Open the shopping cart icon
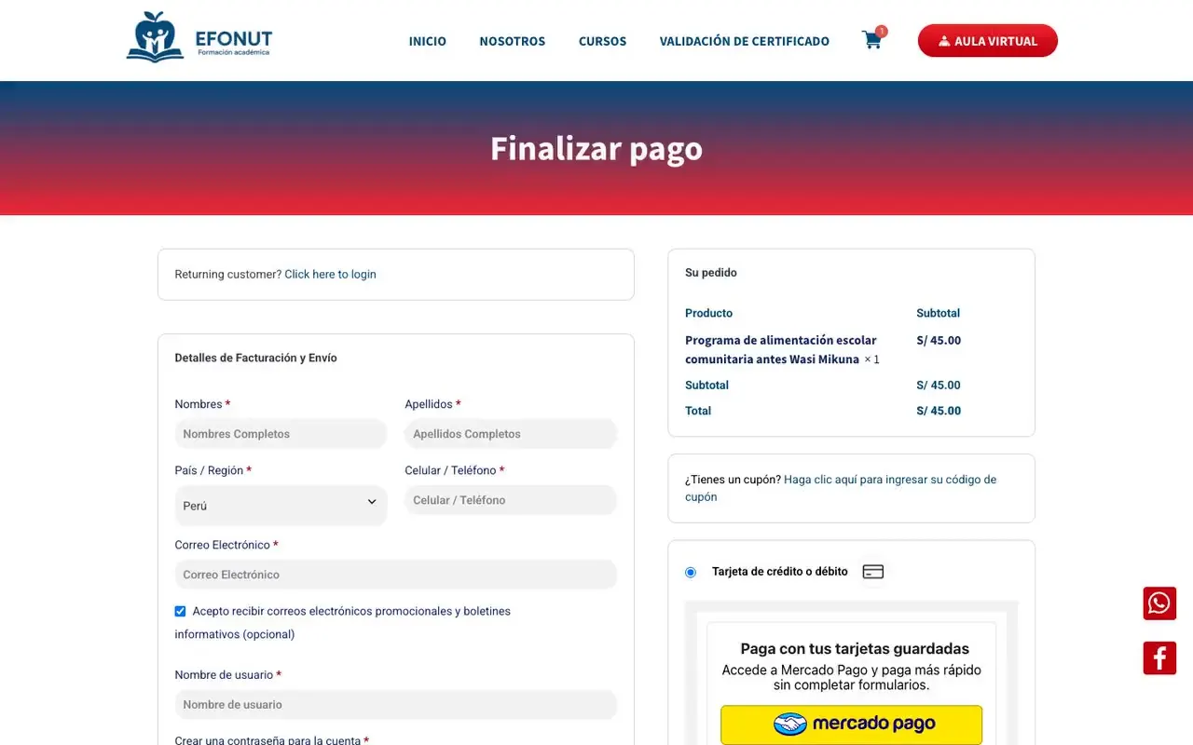Screen dimensions: 1193x745 coord(871,41)
